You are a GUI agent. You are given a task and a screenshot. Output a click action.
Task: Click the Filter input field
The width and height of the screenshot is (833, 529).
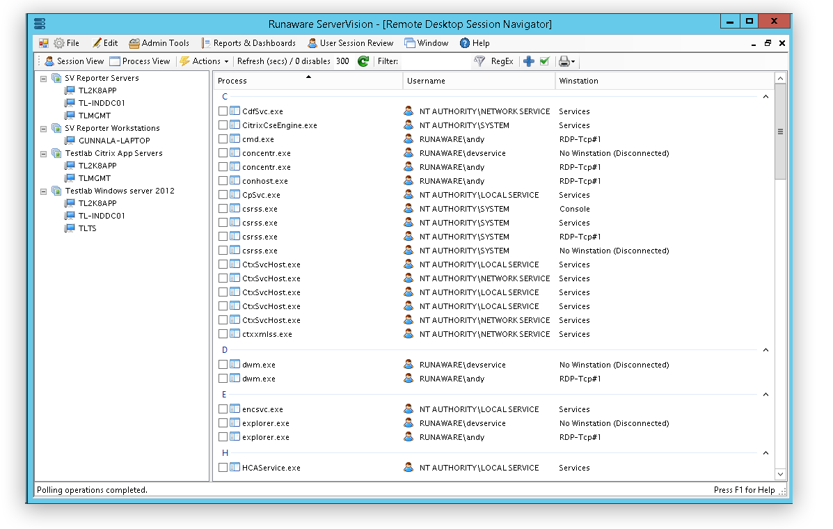point(434,62)
